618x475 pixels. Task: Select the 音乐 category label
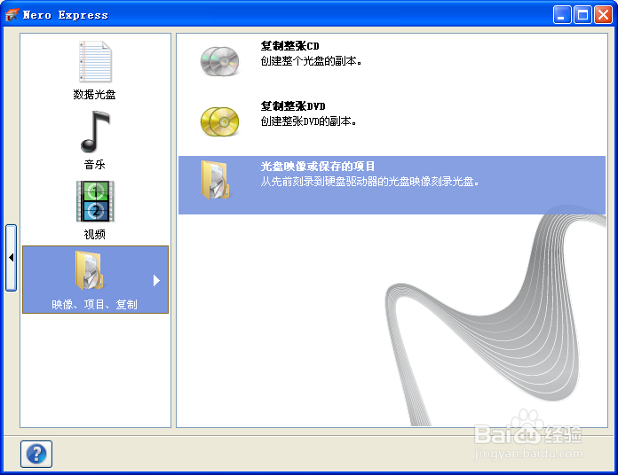[x=95, y=164]
